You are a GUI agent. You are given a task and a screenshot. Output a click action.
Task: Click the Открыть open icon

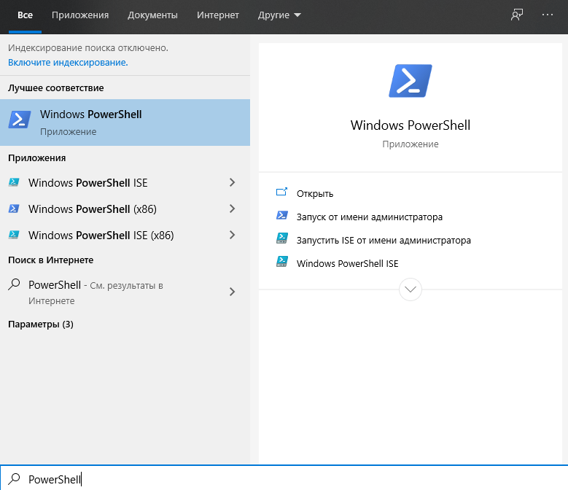point(282,192)
